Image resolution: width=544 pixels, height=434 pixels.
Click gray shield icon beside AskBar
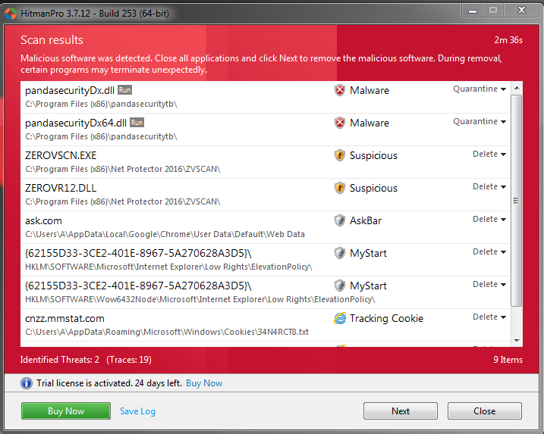(x=340, y=220)
